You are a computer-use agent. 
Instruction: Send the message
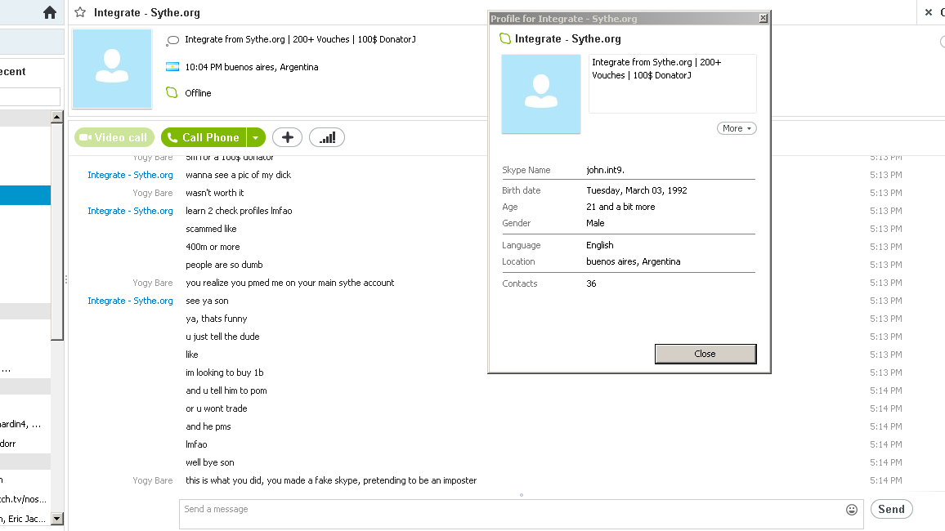pos(891,509)
